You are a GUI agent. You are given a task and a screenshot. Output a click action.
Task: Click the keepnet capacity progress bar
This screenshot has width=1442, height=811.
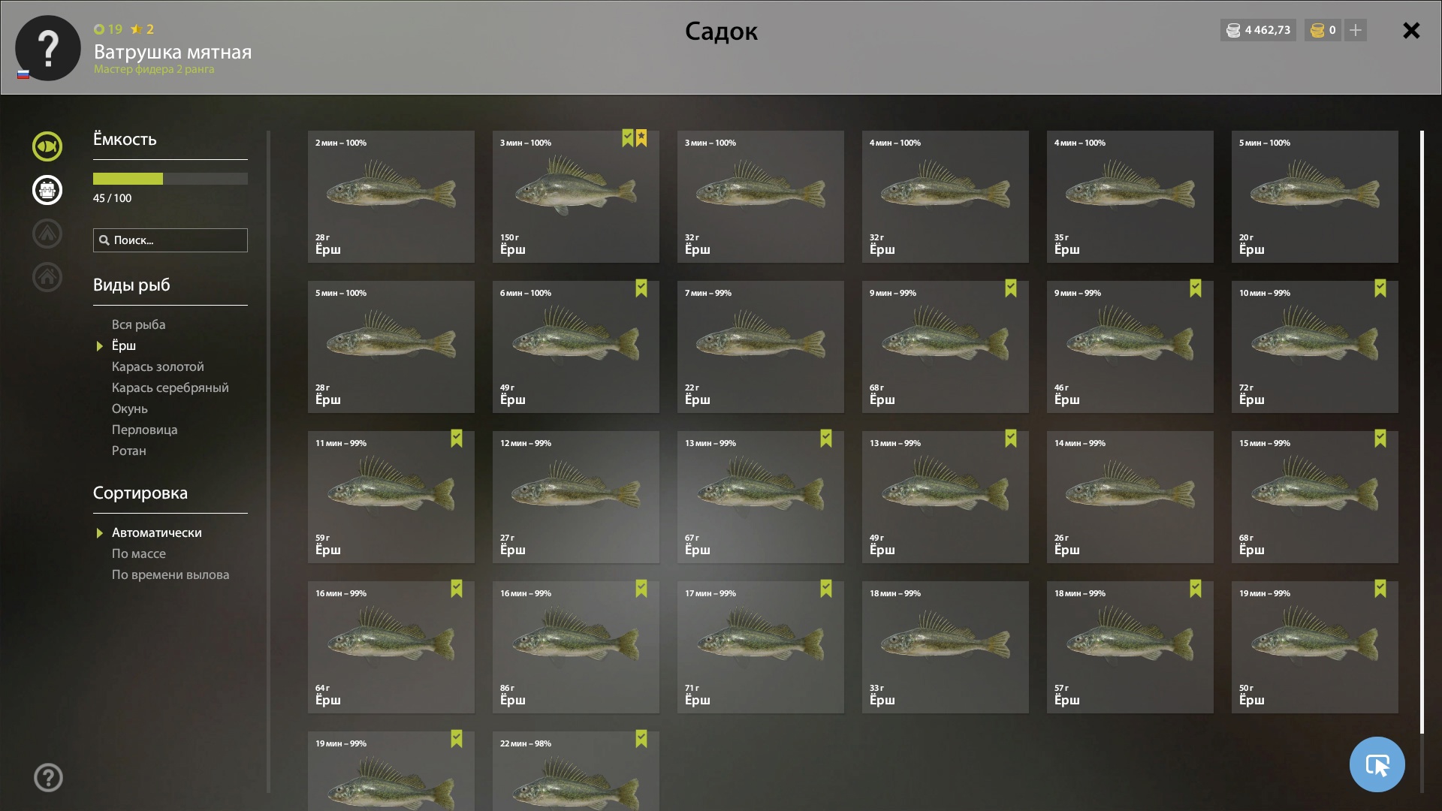coord(170,179)
